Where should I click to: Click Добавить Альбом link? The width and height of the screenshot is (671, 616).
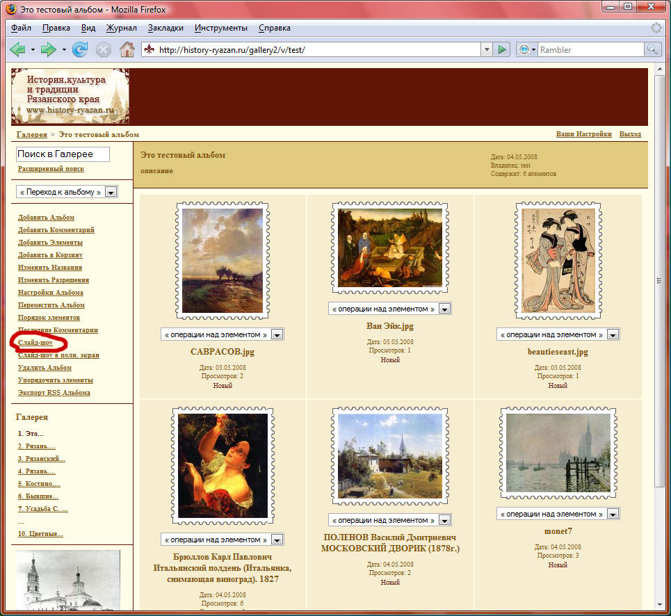(x=46, y=218)
